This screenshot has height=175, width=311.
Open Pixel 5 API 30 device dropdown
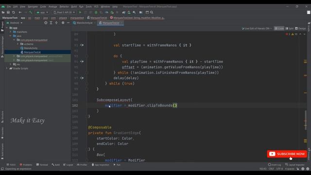pos(64,12)
